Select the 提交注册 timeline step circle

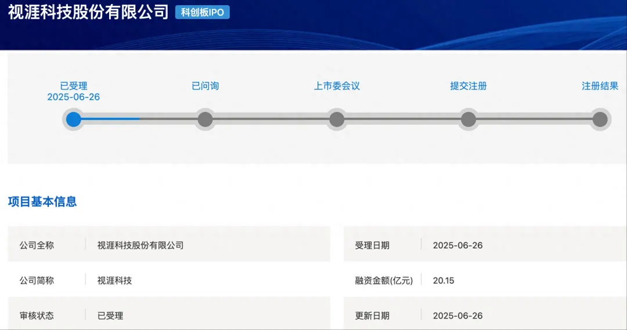pyautogui.click(x=469, y=119)
